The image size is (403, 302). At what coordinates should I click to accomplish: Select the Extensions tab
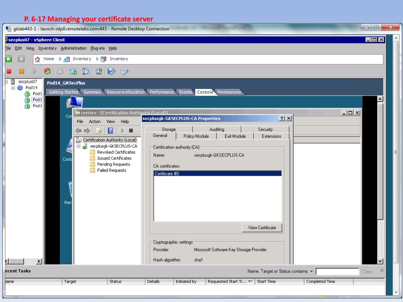coord(272,136)
